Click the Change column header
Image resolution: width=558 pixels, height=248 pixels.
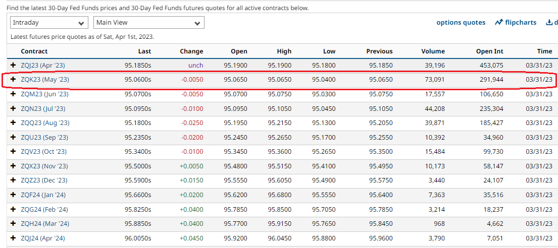(191, 51)
